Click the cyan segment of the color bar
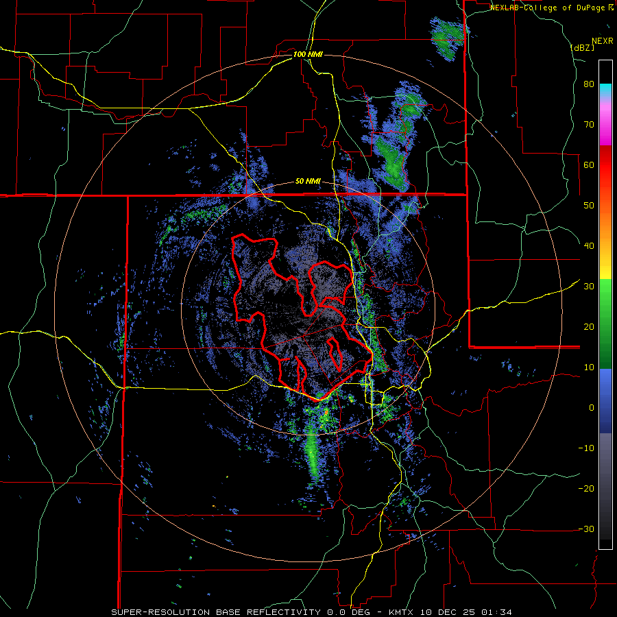 click(x=605, y=90)
